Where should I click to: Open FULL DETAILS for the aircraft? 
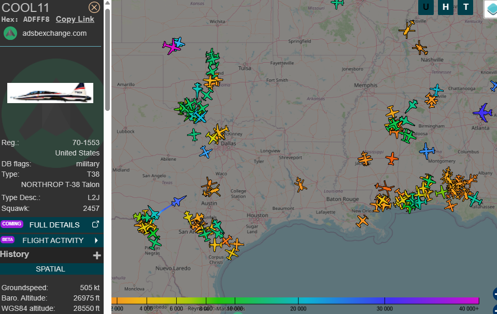[x=54, y=225]
